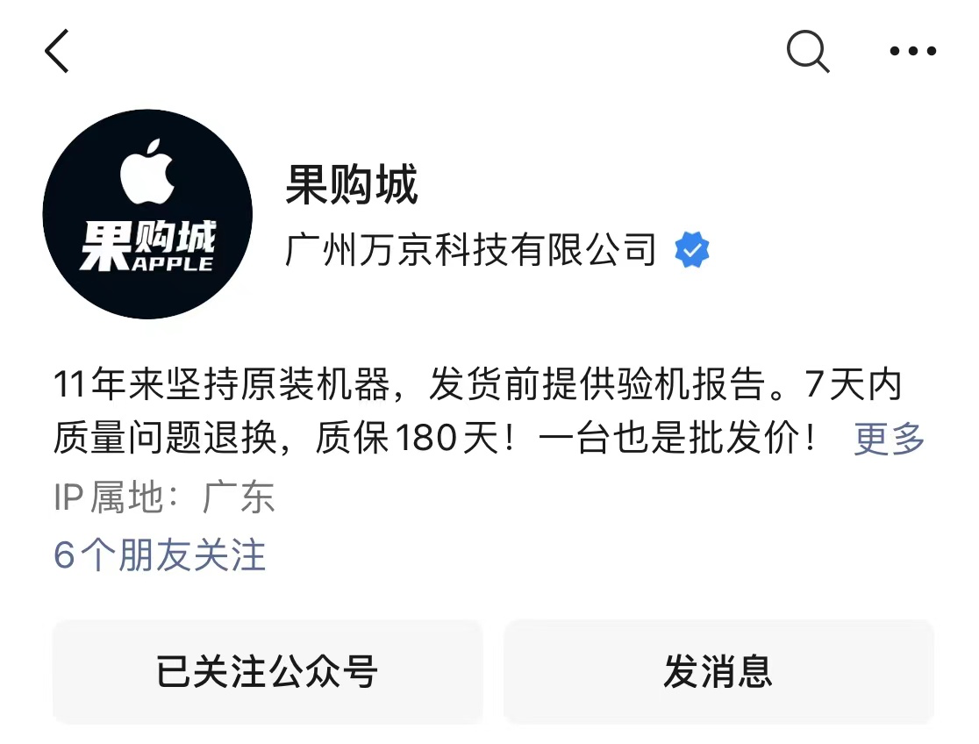
Task: Tap the 已关注公众号 button
Action: point(268,671)
